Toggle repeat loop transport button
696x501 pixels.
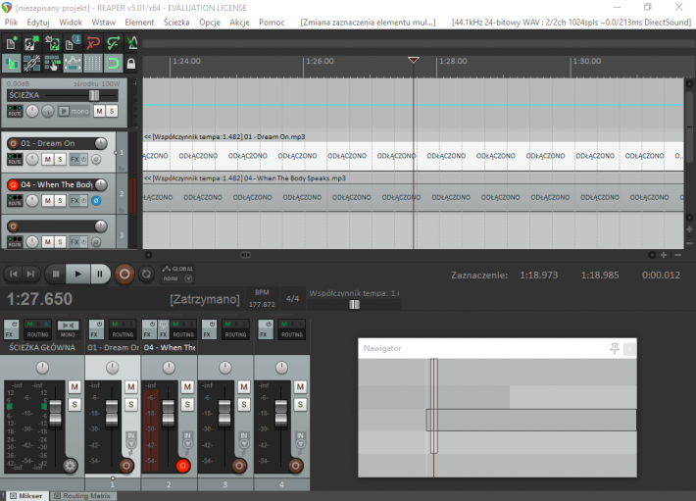pyautogui.click(x=146, y=274)
